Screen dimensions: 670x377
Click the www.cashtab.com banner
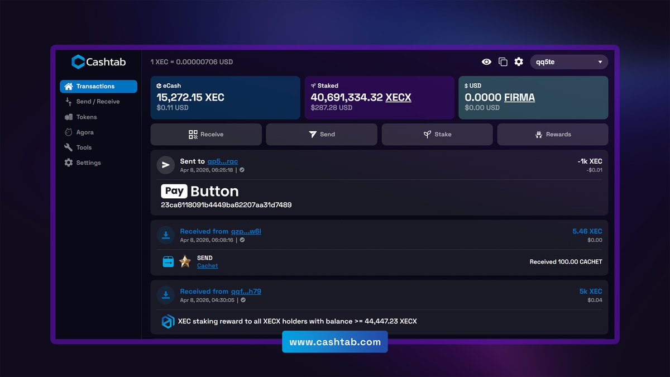click(x=335, y=342)
